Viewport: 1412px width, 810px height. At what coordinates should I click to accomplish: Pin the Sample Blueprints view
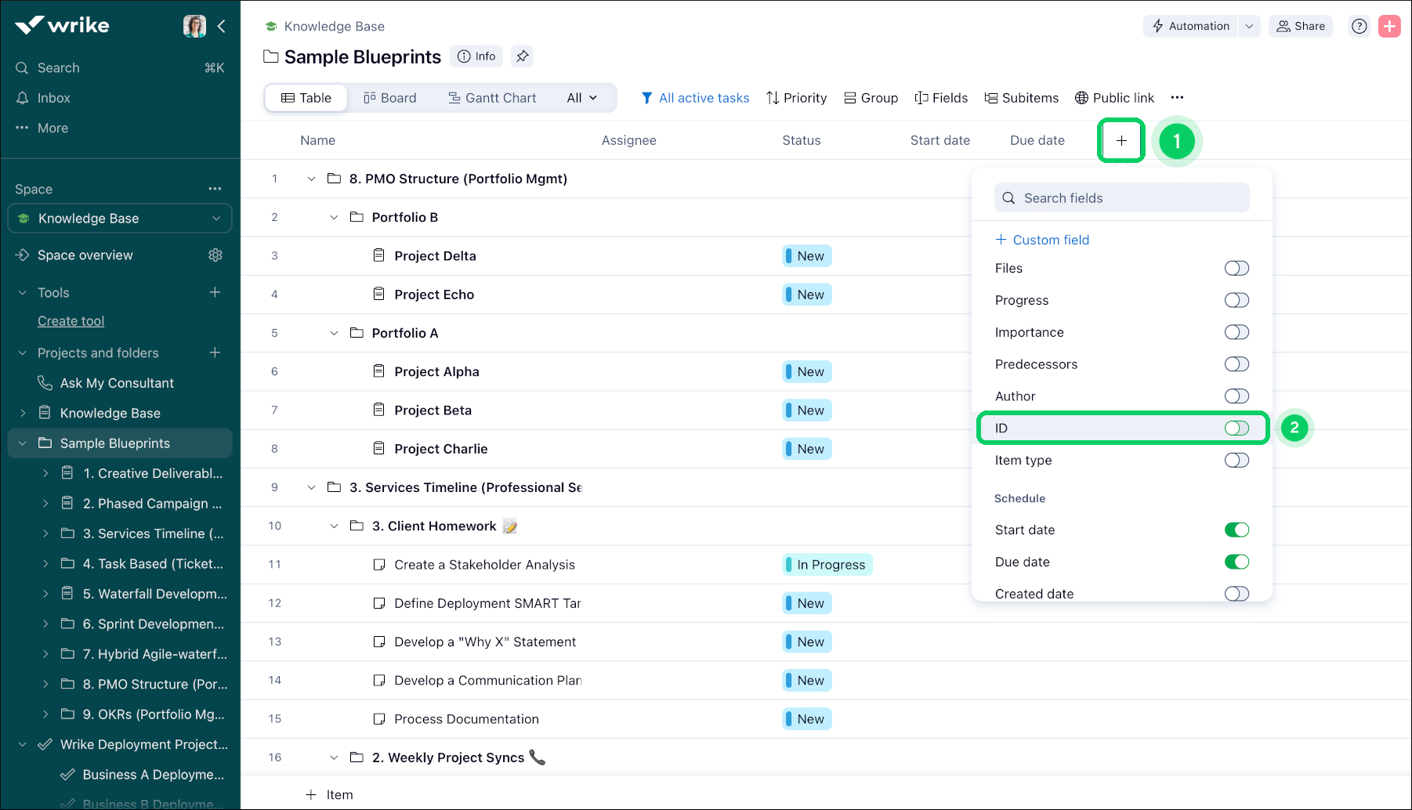522,56
